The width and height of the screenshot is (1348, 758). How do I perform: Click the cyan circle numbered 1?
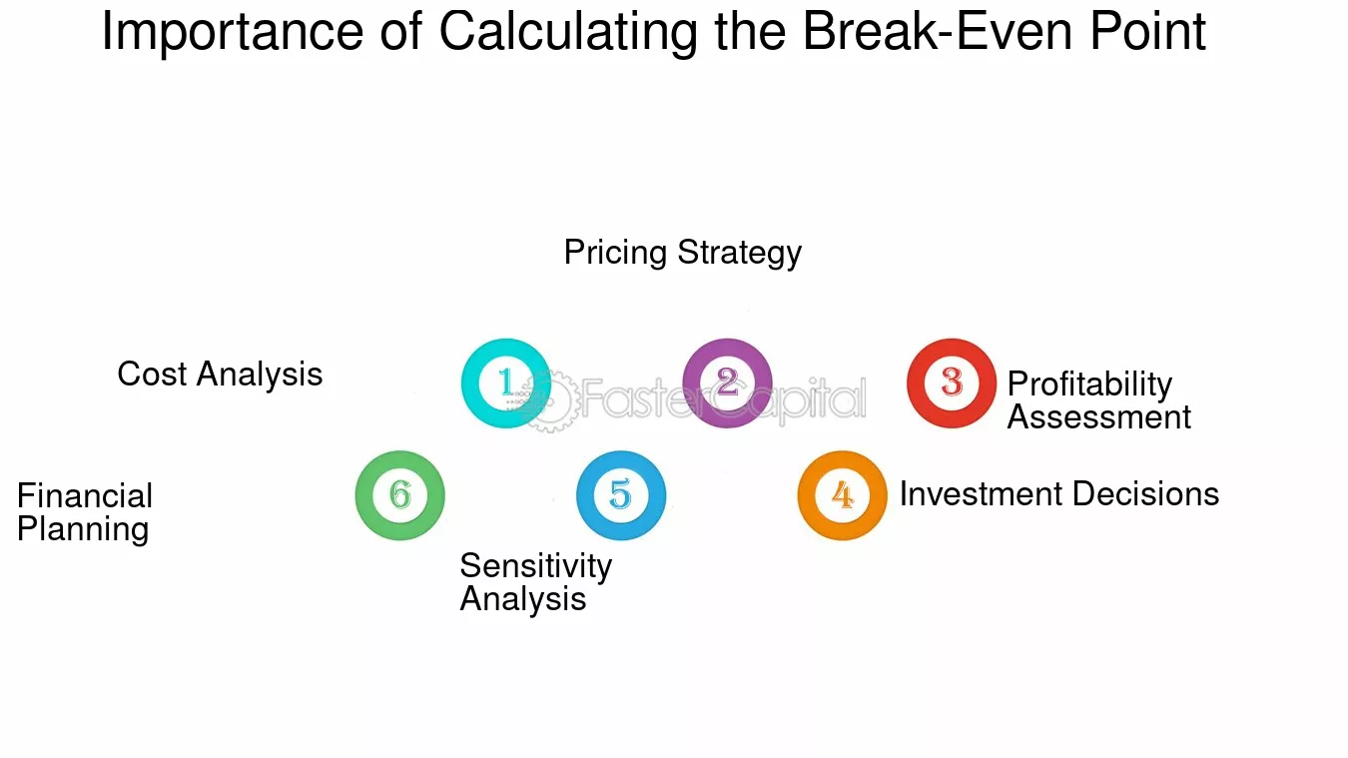(x=506, y=383)
